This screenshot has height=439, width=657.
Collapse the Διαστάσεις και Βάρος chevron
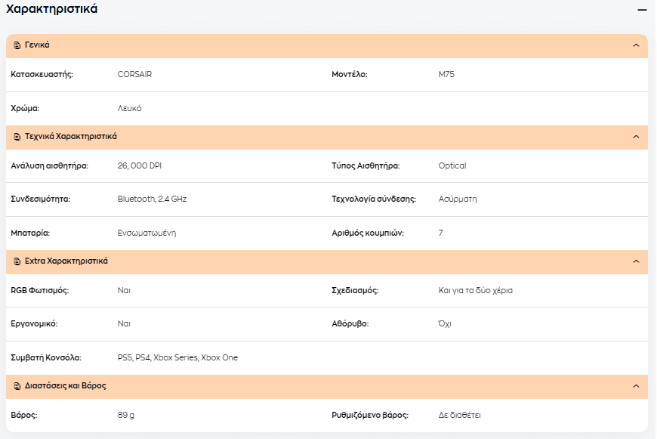636,386
